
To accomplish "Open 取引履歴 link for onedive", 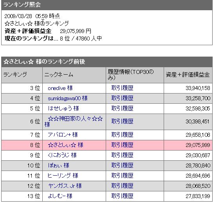I will [x=122, y=88].
